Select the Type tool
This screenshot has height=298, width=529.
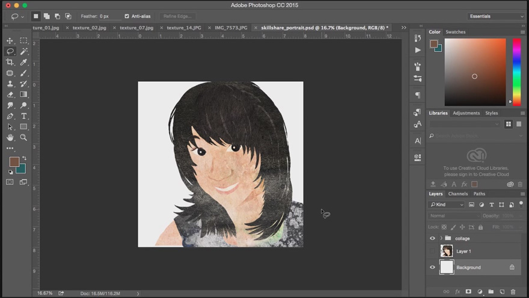click(23, 116)
